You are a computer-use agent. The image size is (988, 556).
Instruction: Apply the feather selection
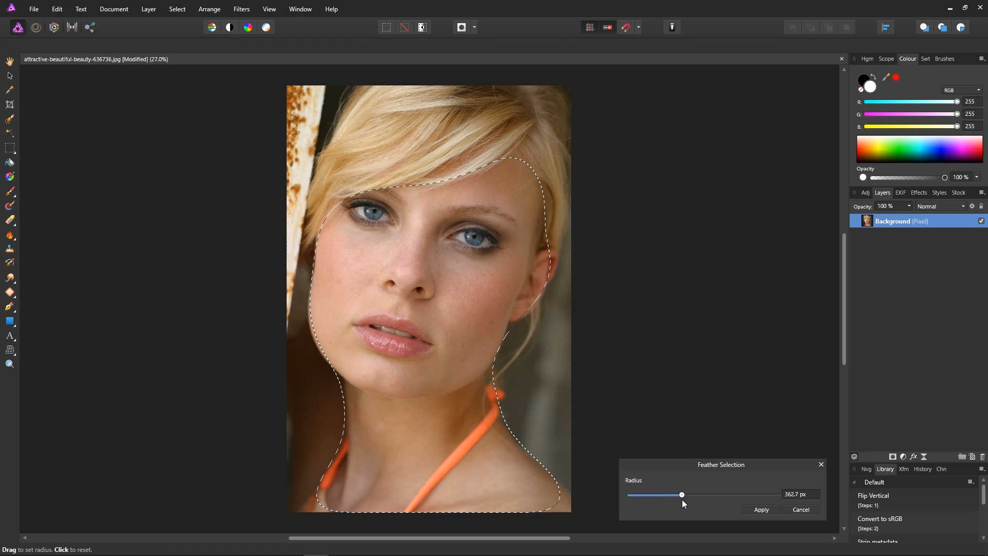761,510
